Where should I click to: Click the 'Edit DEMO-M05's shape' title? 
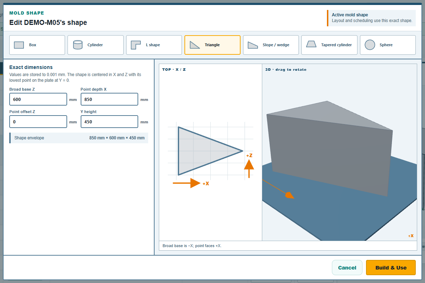point(48,22)
